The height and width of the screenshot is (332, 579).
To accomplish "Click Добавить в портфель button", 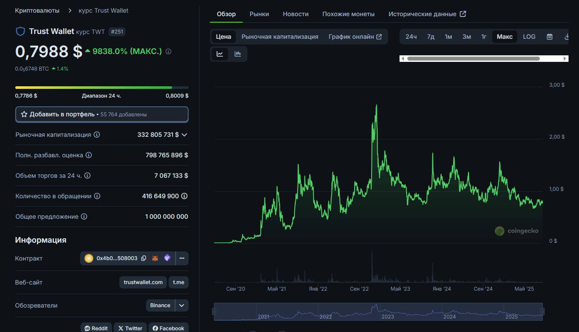I will pyautogui.click(x=102, y=114).
